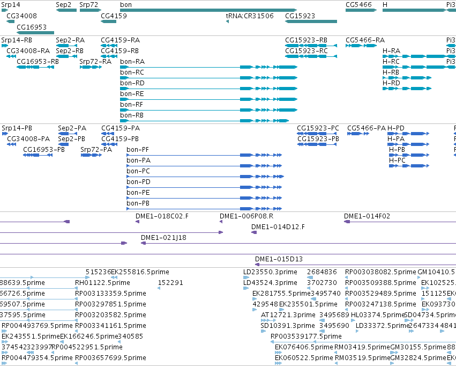Click the RP003539177.5prime EST label
Viewport: 456px width, 366px height.
pos(306,337)
